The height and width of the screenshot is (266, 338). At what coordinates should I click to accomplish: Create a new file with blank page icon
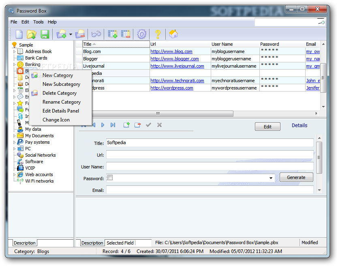19,34
